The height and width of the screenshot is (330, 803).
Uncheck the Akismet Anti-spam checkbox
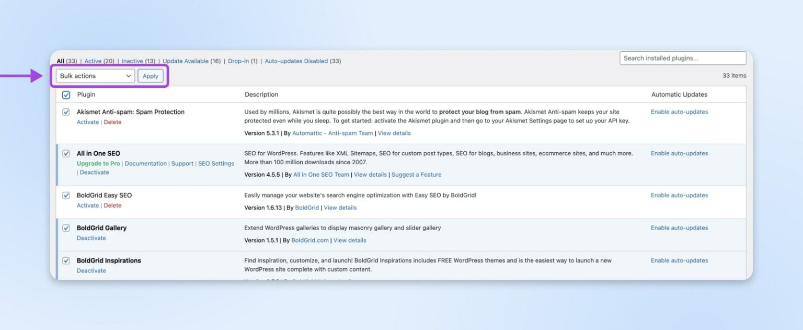click(66, 111)
